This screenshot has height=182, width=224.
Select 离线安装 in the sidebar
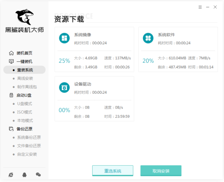(25, 78)
